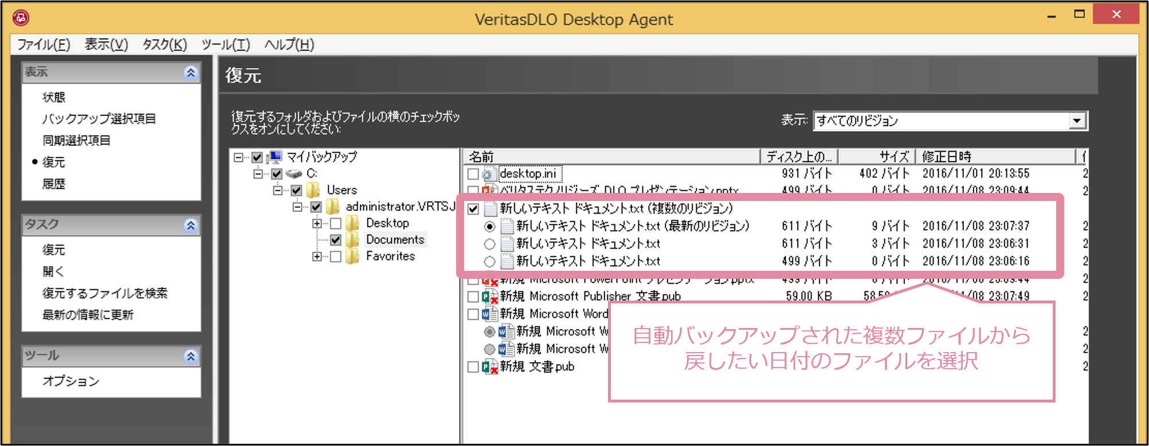
Task: Click the Word icon for 新規 Microsoft Word row
Action: coord(489,314)
